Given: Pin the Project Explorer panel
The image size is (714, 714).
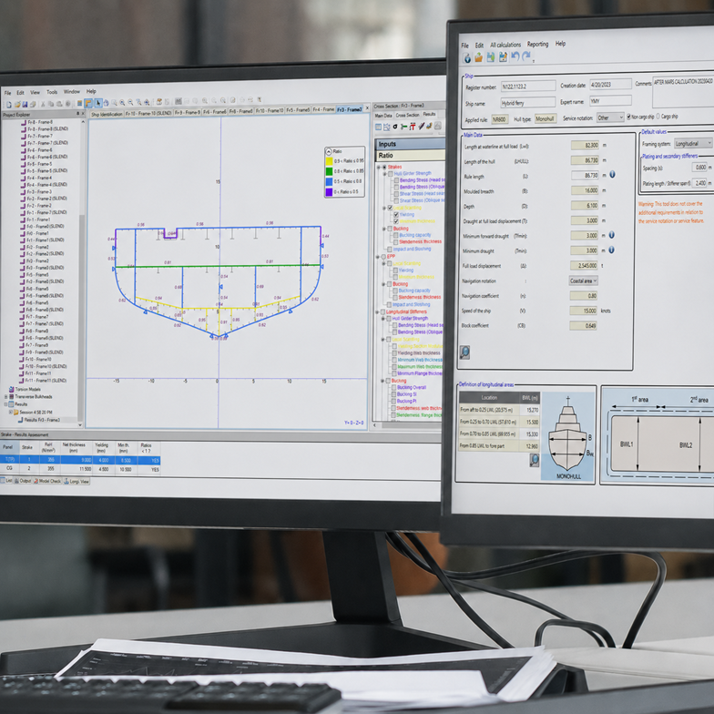Looking at the screenshot, I should coord(77,114).
